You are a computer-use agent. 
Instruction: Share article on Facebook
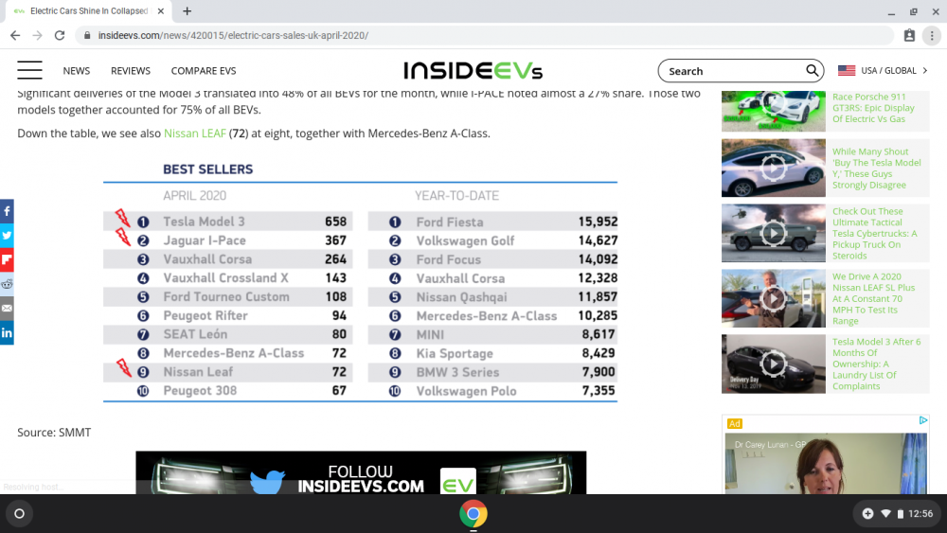pos(7,211)
